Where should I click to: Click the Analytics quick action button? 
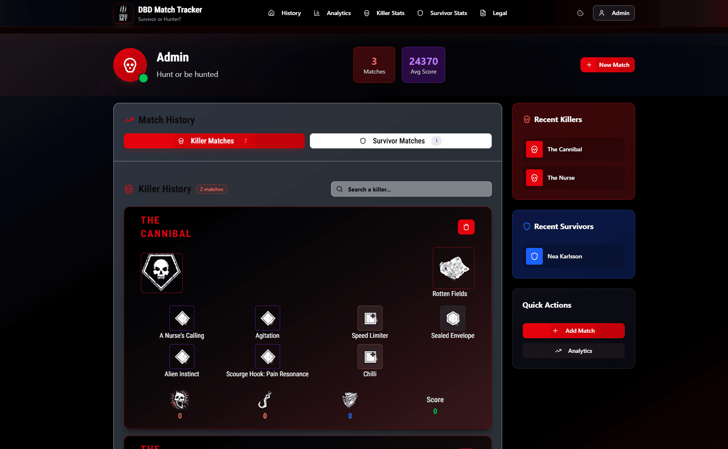click(x=574, y=351)
